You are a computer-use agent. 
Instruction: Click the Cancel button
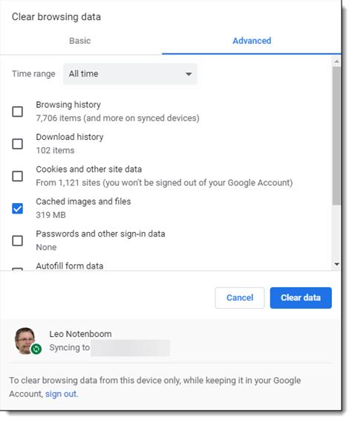tap(240, 298)
